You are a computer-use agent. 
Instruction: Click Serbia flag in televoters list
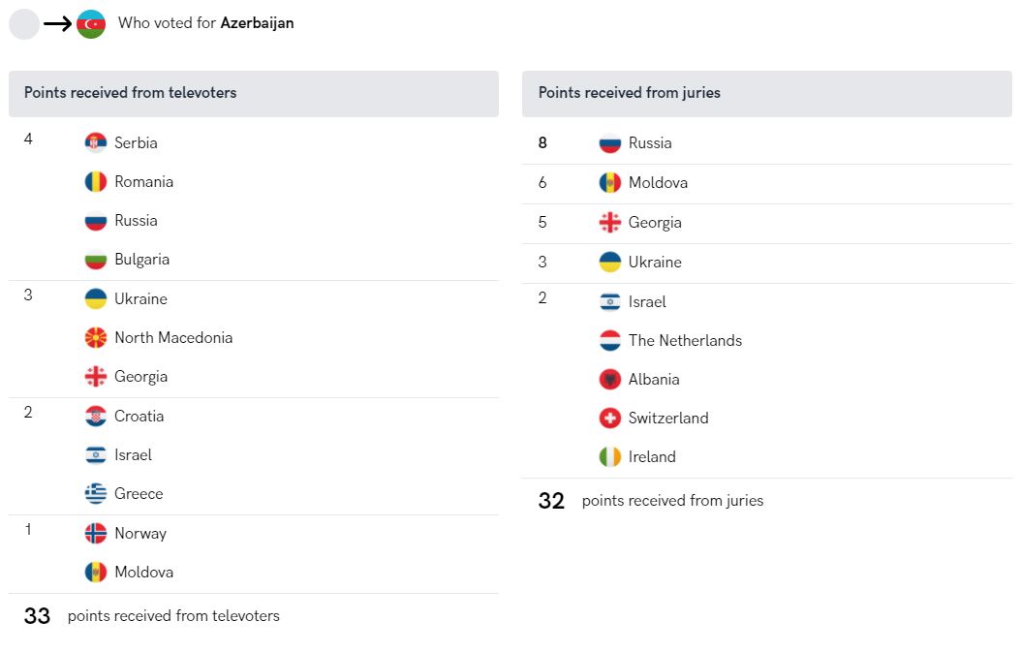point(96,142)
